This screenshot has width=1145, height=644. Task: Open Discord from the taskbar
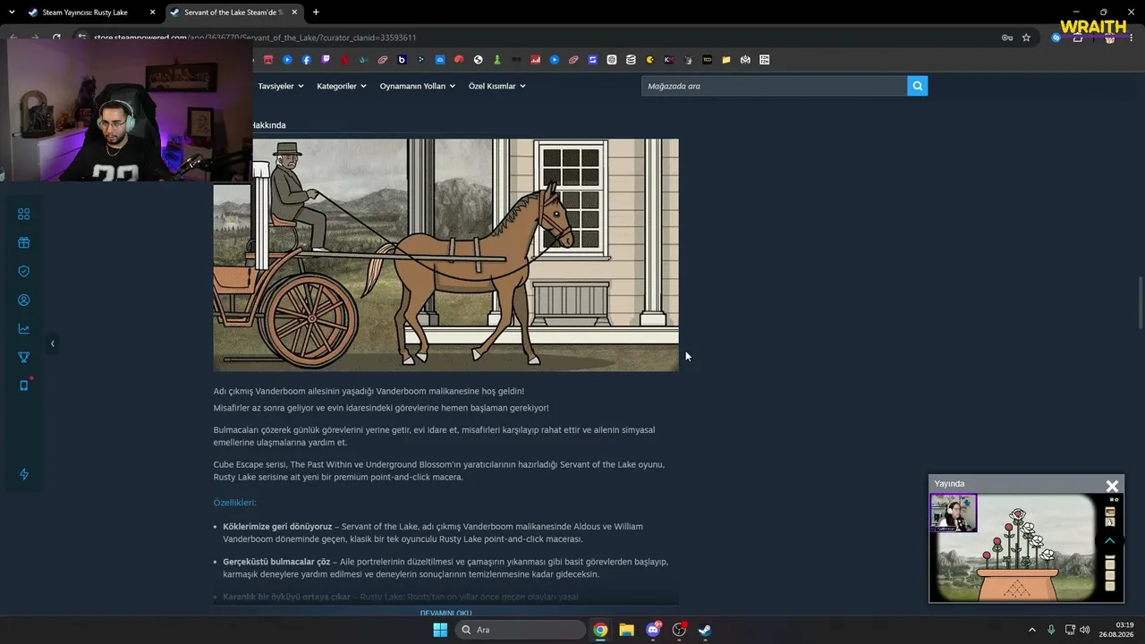tap(653, 630)
